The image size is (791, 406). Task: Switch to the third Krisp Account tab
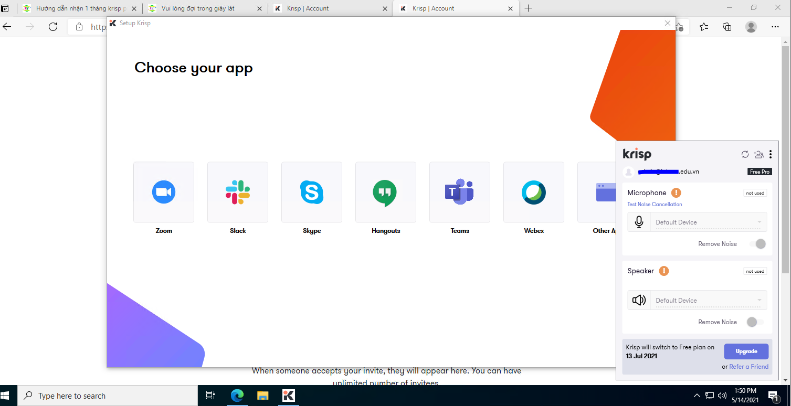pyautogui.click(x=330, y=8)
